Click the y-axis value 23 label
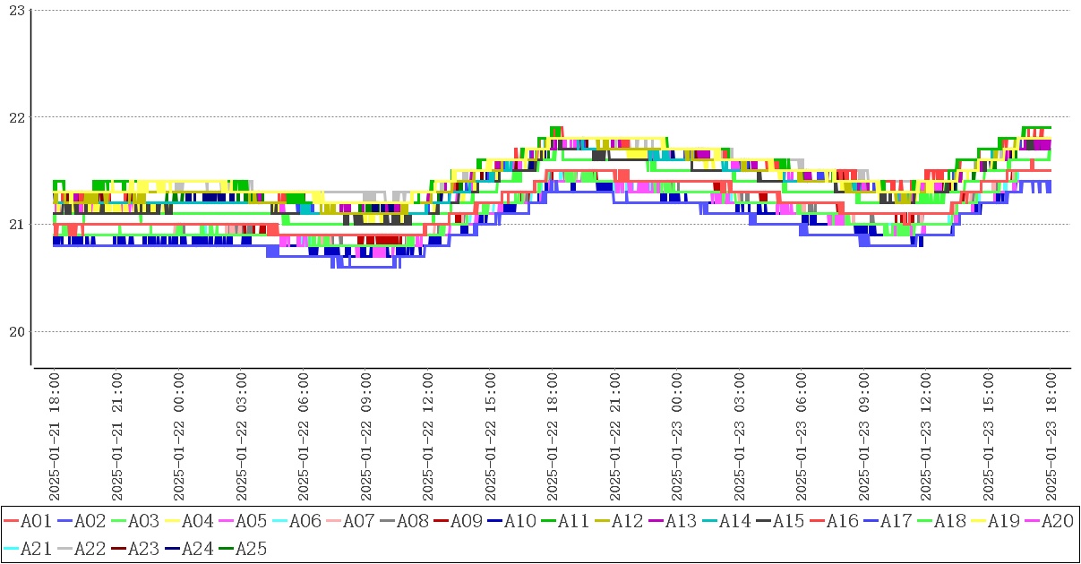The image size is (1081, 564). click(x=14, y=11)
